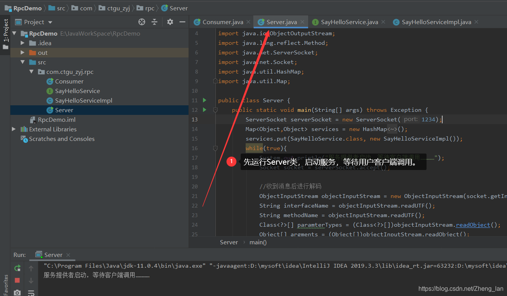Click the soft-wrap icon in Run console

[31, 293]
